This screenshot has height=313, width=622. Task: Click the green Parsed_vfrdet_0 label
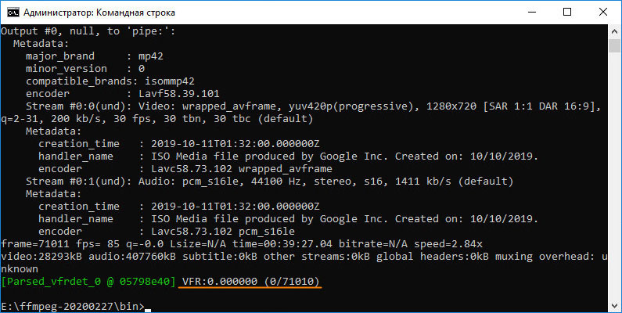coord(88,282)
